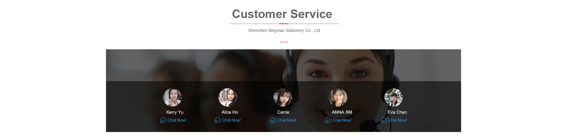Start chat via Alice Ho's Chat Now! link
The width and height of the screenshot is (568, 137).
[x=231, y=120]
